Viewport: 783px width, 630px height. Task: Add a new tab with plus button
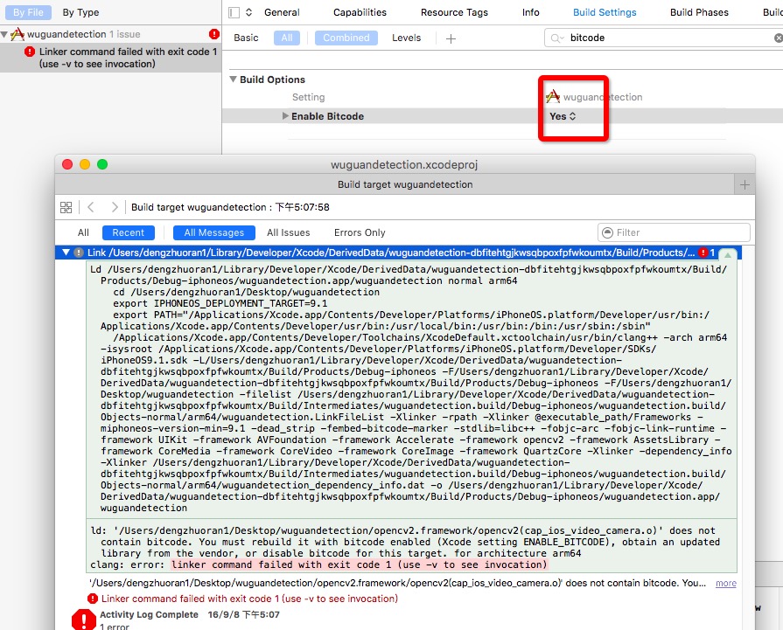745,184
